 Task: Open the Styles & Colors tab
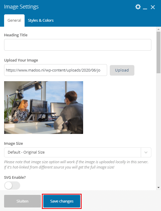pyautogui.click(x=41, y=21)
